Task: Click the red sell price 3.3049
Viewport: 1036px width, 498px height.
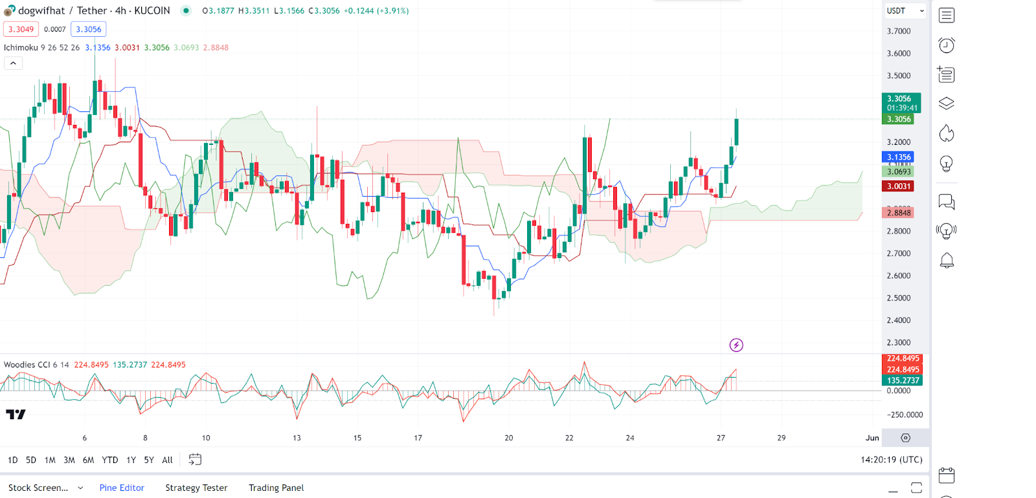Action: click(21, 29)
